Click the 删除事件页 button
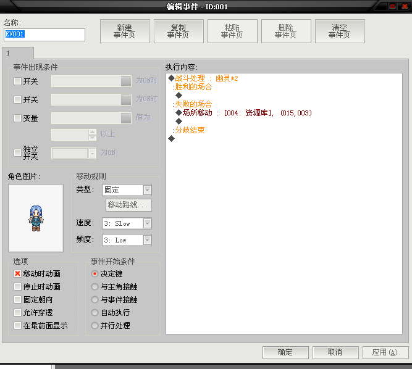Screen dimensions: 412x369 pyautogui.click(x=286, y=31)
